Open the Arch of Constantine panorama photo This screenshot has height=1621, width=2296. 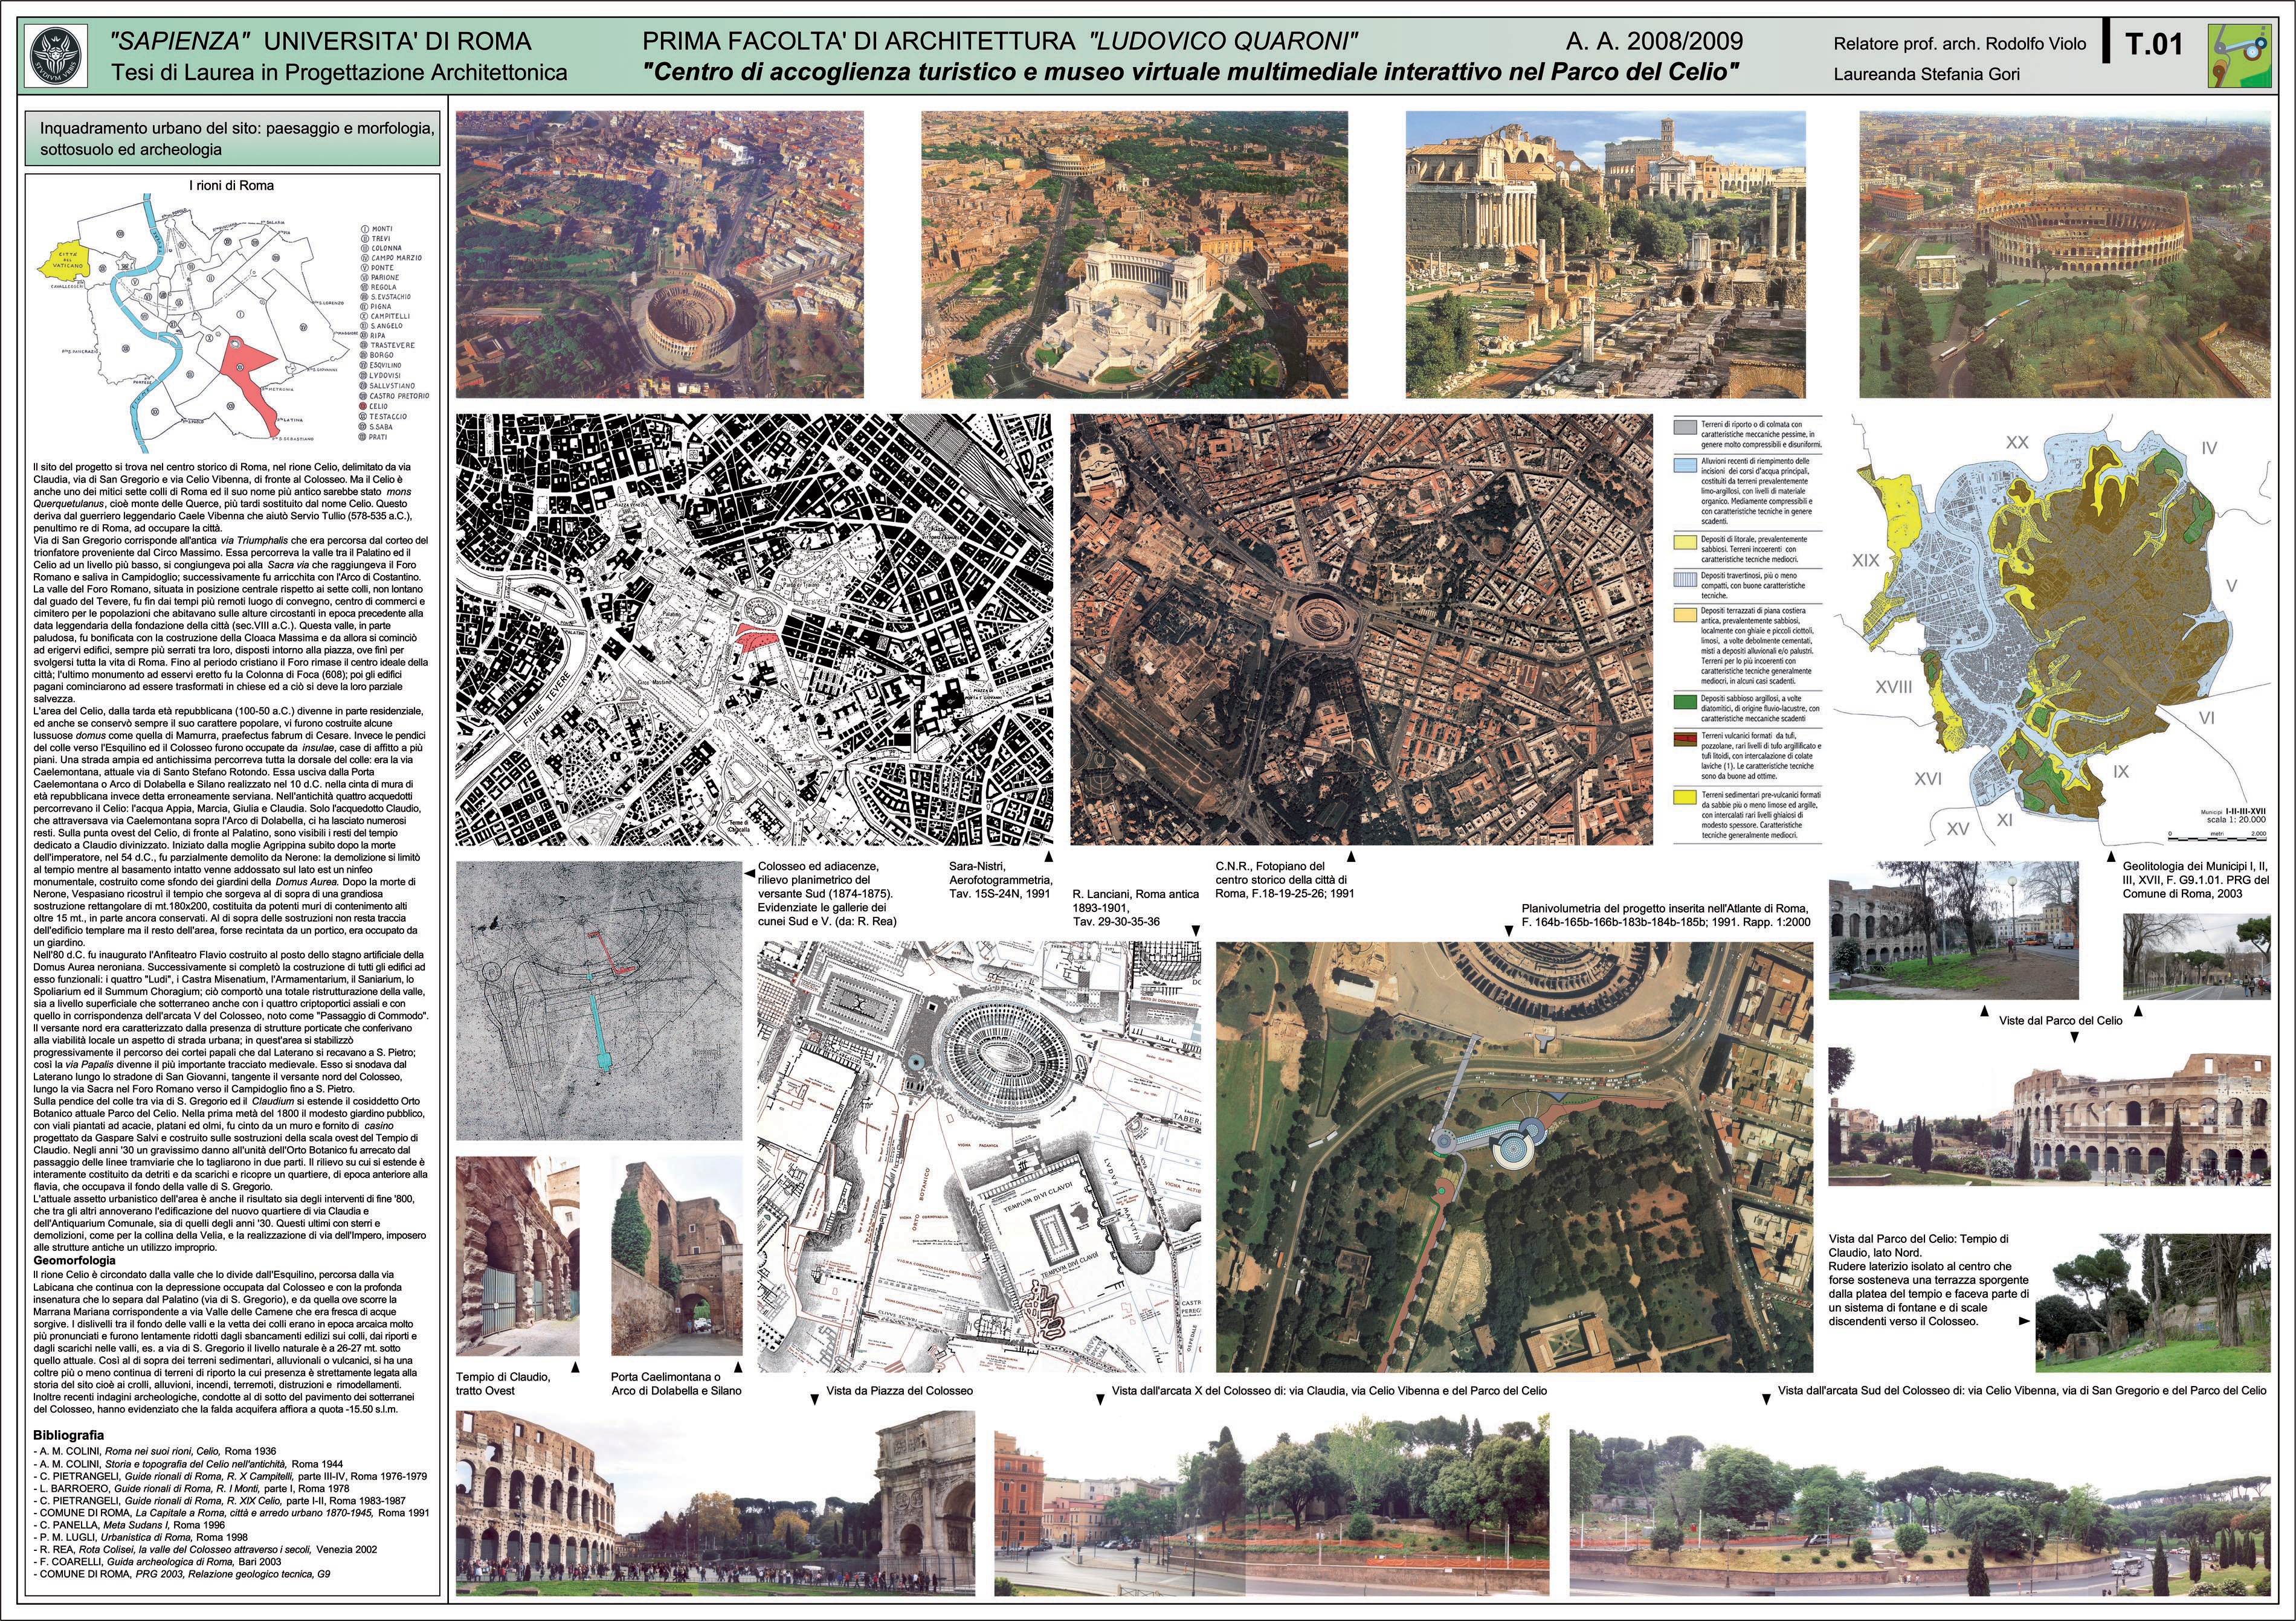click(715, 1502)
